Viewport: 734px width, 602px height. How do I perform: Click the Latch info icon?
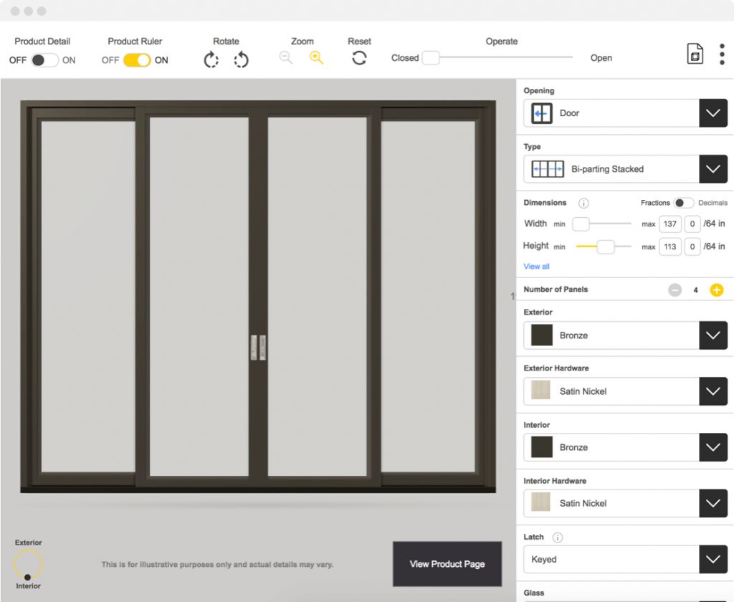pos(558,537)
